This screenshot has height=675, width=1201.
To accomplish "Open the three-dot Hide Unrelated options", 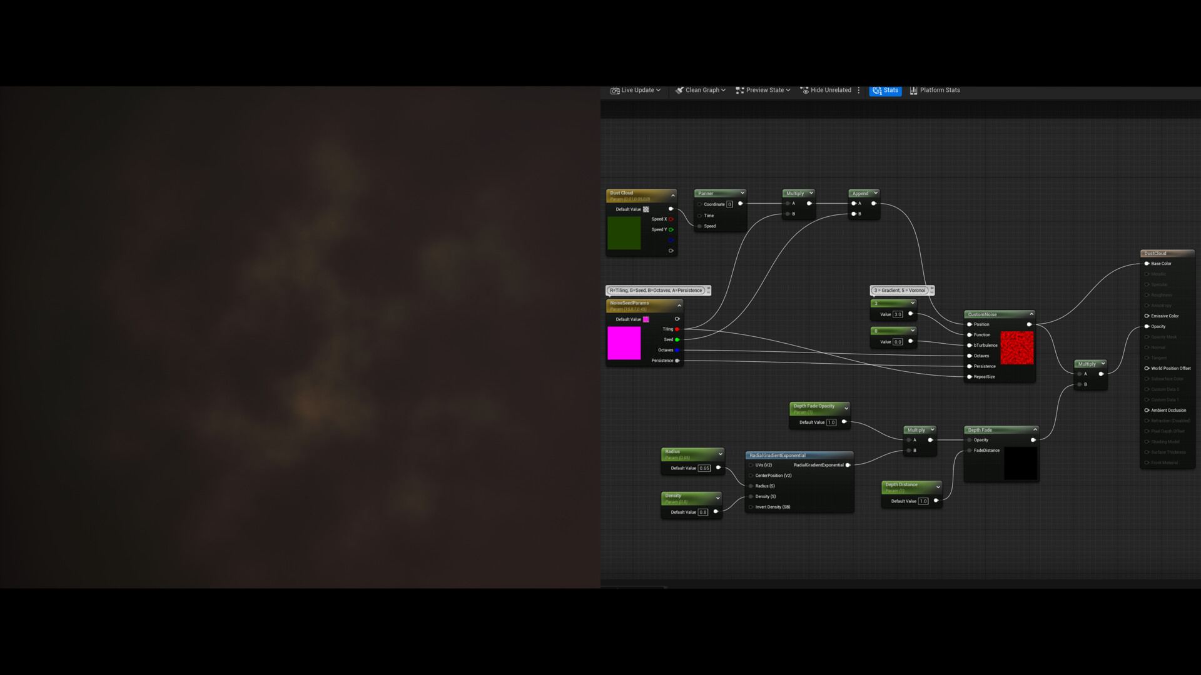I will [x=859, y=91].
